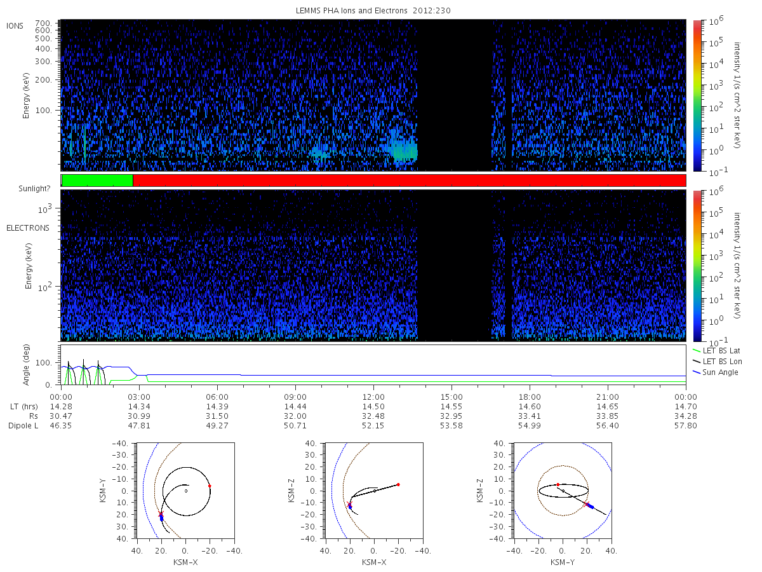This screenshot has height=572, width=762.
Task: Click the electrons intensity color scale bar
Action: [697, 265]
